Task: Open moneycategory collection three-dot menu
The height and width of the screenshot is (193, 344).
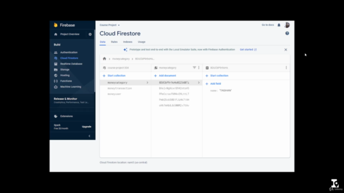Action: coord(199,68)
